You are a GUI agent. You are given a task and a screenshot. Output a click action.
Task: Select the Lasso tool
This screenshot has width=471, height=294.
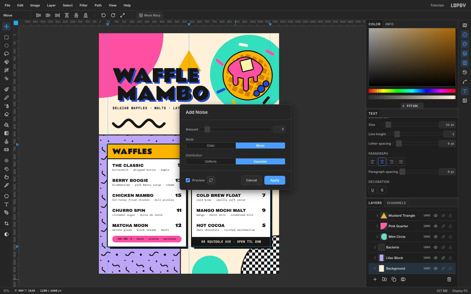[6, 54]
